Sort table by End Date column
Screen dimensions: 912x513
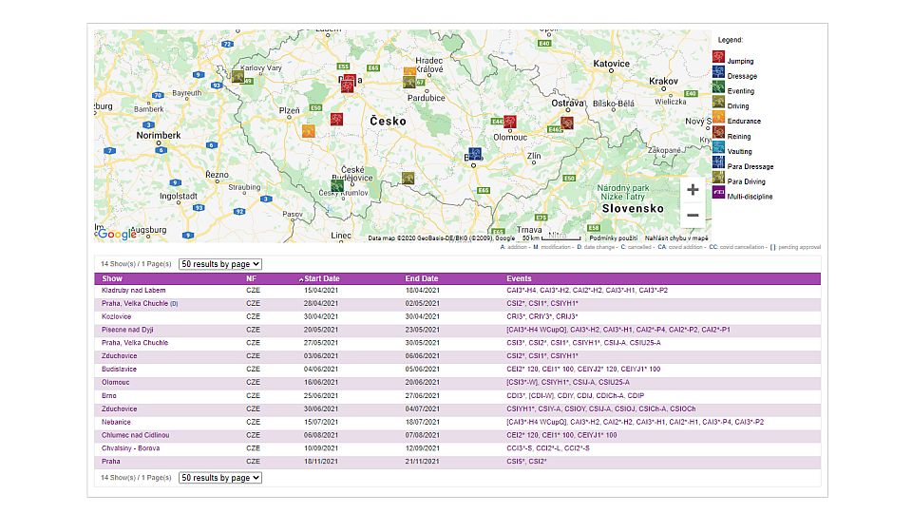coord(422,278)
